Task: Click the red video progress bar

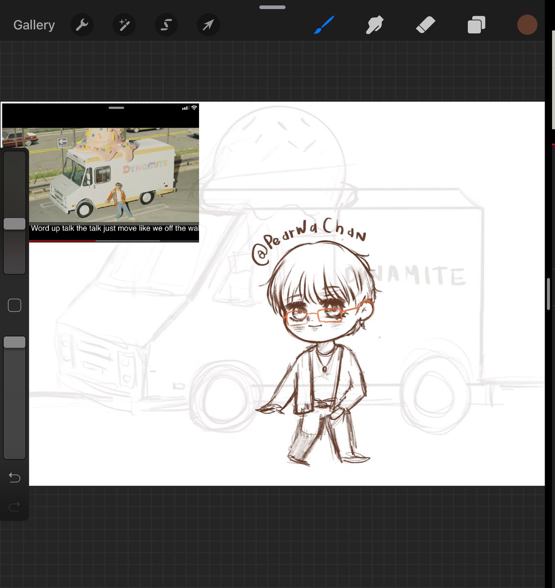Action: (x=62, y=241)
